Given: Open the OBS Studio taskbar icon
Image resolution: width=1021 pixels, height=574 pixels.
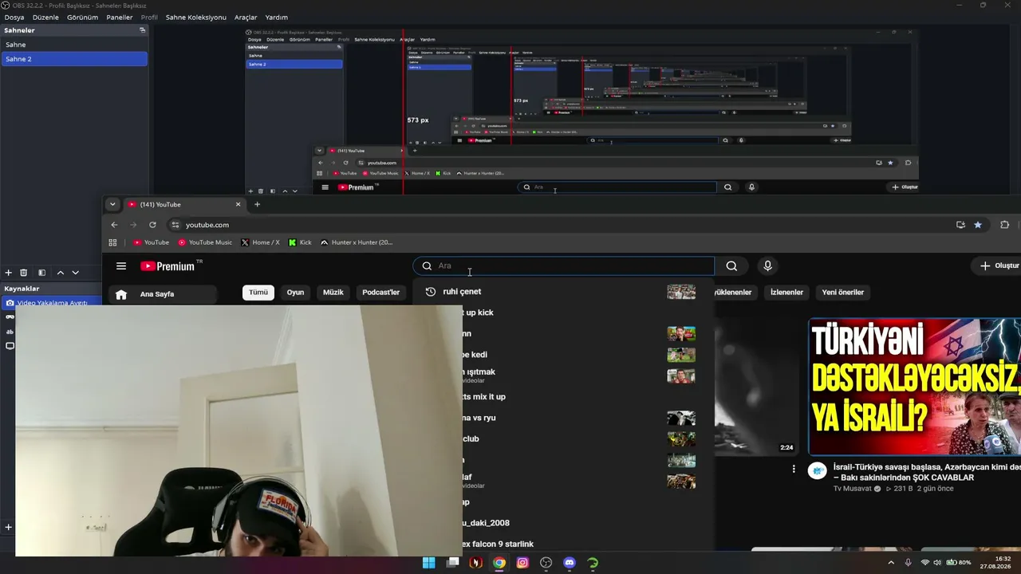Looking at the screenshot, I should pyautogui.click(x=546, y=563).
